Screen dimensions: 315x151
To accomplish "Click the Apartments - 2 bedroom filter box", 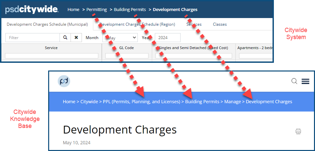I will click(x=255, y=56).
